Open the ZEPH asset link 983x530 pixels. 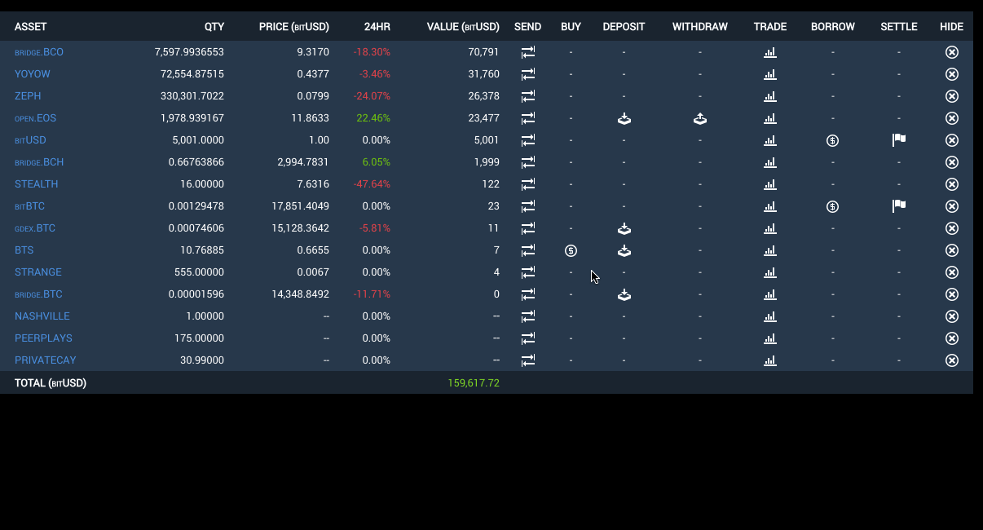(x=28, y=96)
